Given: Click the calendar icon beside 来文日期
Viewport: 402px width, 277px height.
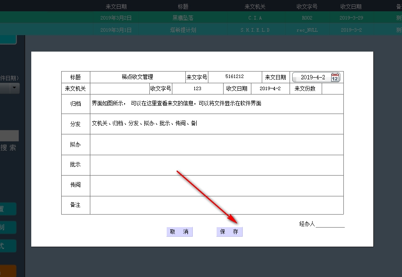Looking at the screenshot, I should [335, 77].
